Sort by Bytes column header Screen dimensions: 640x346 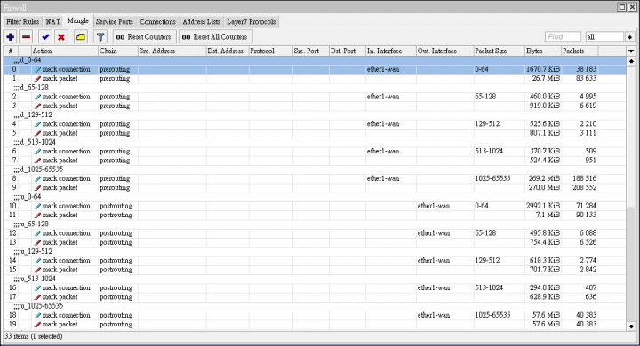coord(543,51)
